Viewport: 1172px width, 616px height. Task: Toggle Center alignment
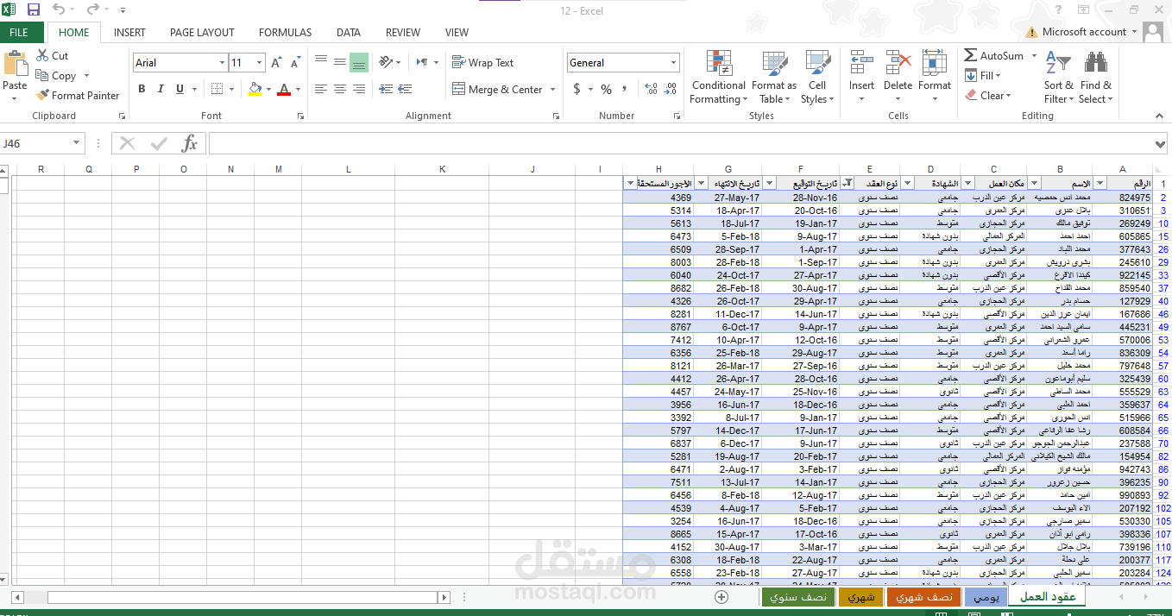pos(340,89)
